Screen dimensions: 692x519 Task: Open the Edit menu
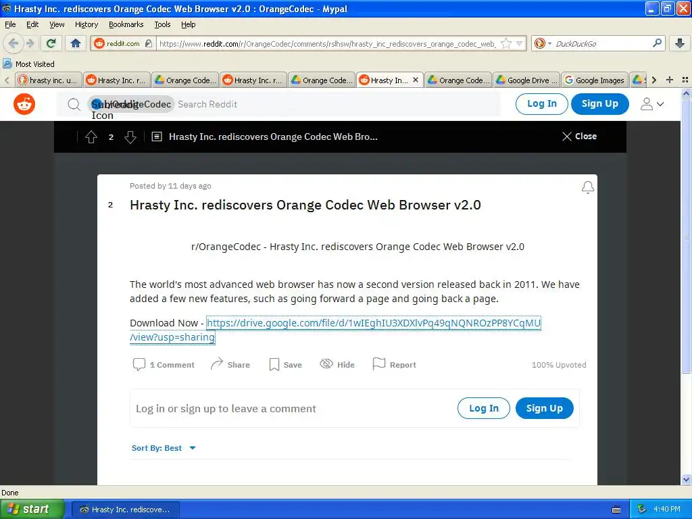pos(32,24)
